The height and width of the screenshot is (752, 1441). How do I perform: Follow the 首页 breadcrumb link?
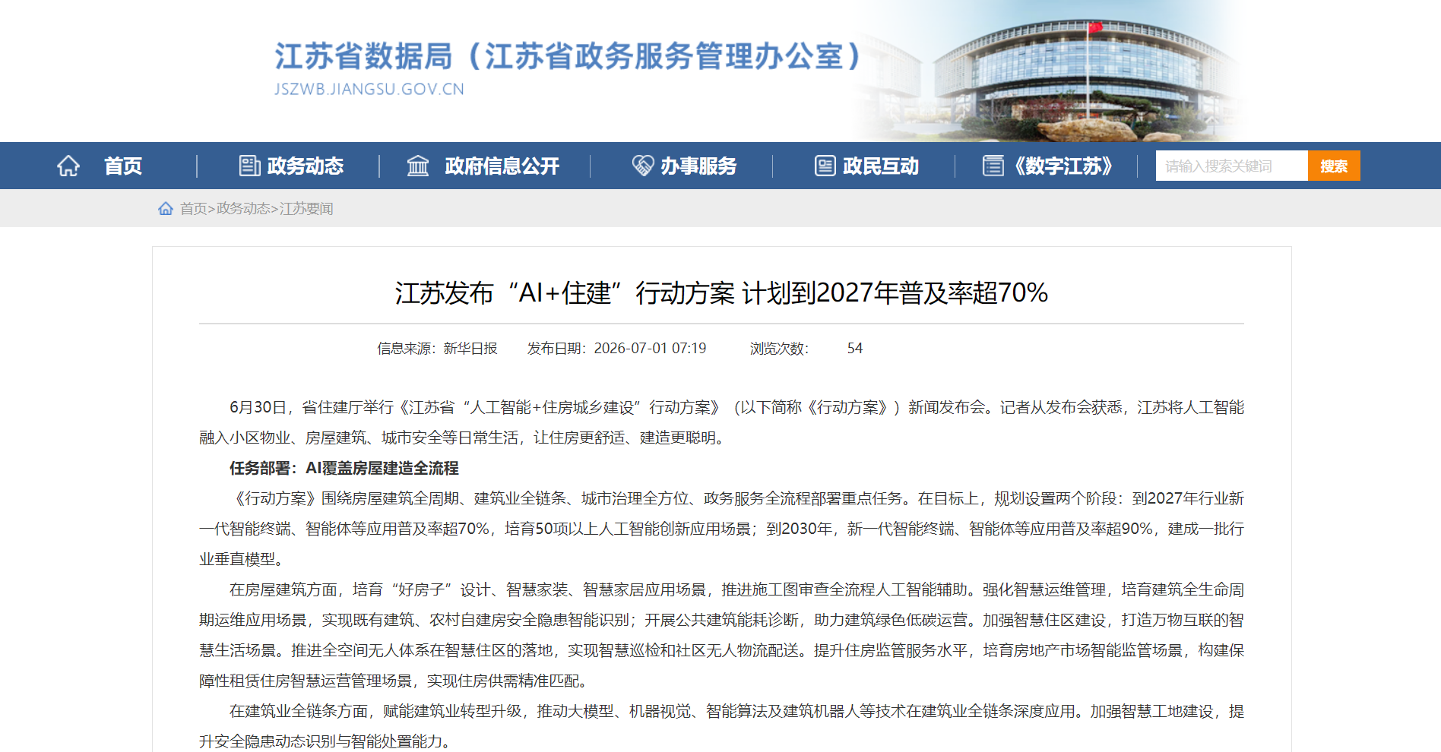(194, 208)
